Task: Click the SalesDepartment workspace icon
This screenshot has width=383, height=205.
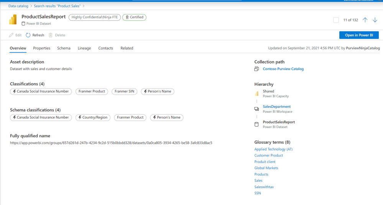Action: click(256, 109)
